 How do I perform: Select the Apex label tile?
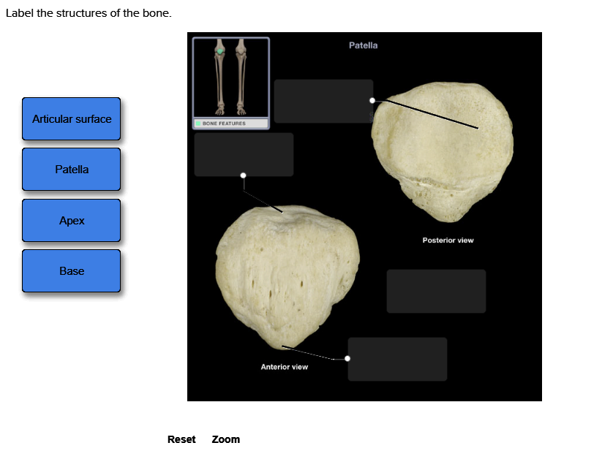click(x=71, y=220)
